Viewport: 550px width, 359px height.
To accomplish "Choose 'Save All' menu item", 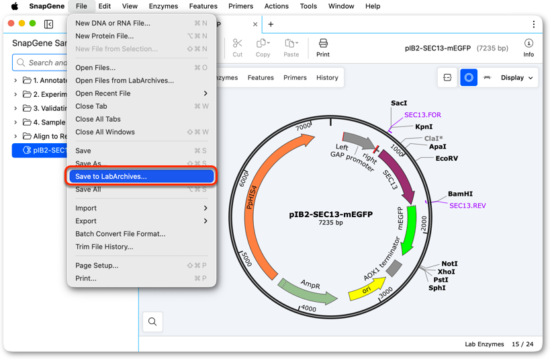I will 142,190.
